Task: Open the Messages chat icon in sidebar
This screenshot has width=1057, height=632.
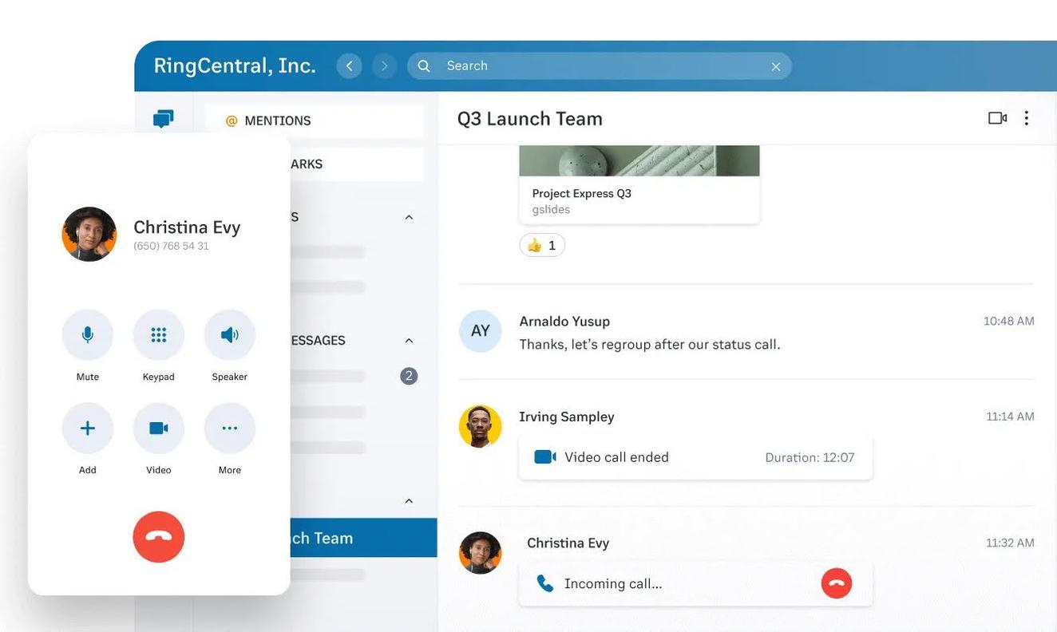Action: pyautogui.click(x=164, y=119)
